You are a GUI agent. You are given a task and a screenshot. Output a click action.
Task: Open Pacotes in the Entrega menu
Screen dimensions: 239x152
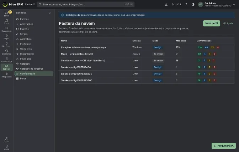(x=34, y=19)
